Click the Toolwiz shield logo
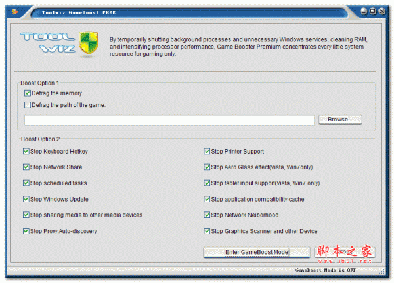The height and width of the screenshot is (283, 394). (x=89, y=43)
